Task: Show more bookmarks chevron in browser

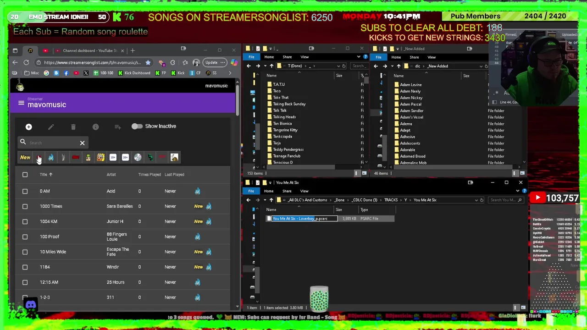Action: (x=230, y=73)
